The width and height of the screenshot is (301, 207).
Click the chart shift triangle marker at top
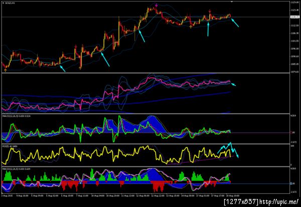click(232, 2)
